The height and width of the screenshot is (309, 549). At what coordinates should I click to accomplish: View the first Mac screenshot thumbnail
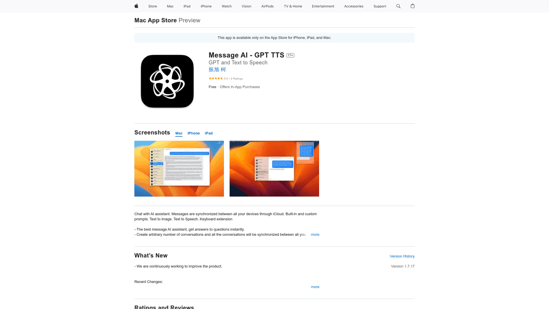point(179,169)
